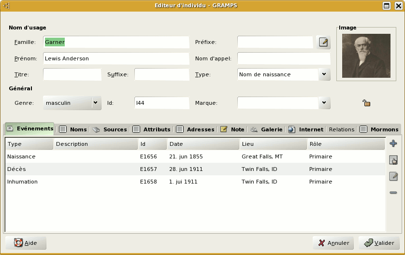Switch to the Mormons tab
405x255 pixels.
[379, 129]
